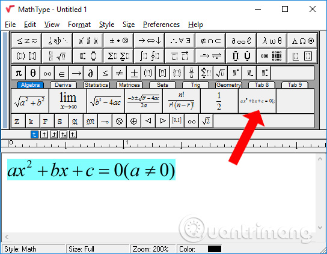Open the set theory symbols palette

[210, 40]
